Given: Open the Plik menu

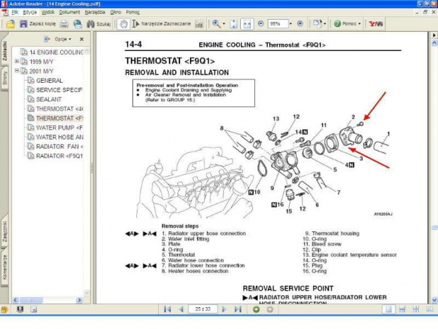Looking at the screenshot, I should [x=15, y=12].
